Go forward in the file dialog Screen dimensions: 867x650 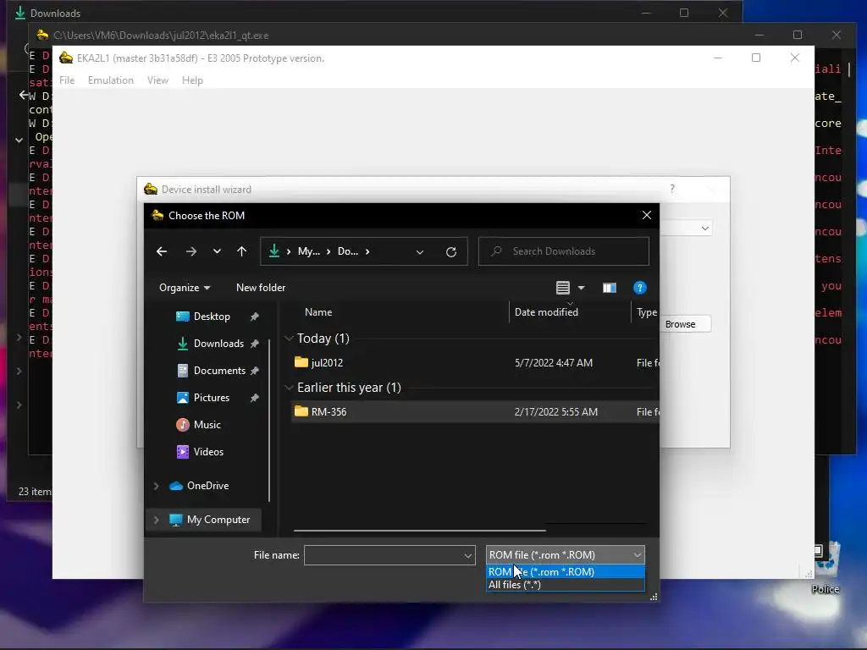[x=191, y=251]
